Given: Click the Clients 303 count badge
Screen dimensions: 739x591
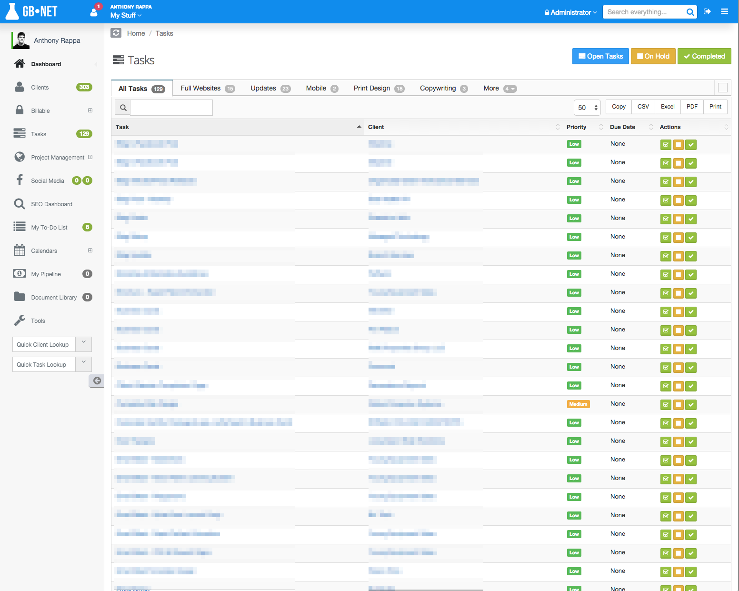Looking at the screenshot, I should coord(84,87).
